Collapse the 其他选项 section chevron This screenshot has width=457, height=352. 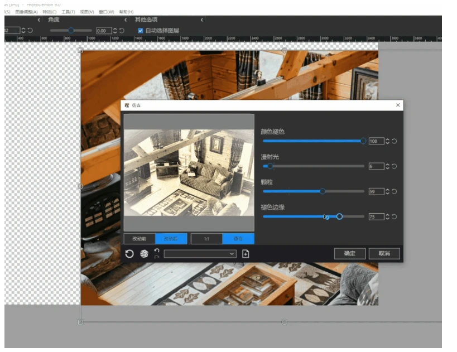[x=126, y=20]
